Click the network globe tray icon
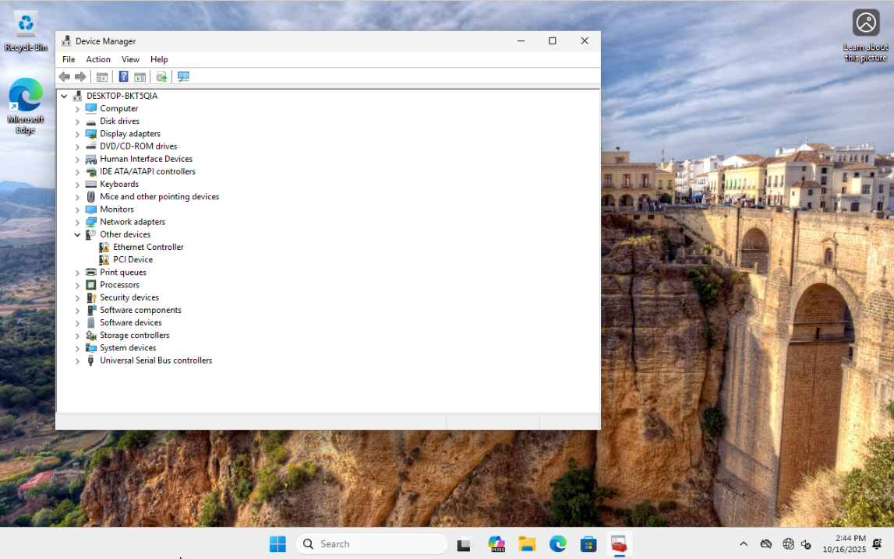Image resolution: width=894 pixels, height=559 pixels. click(788, 544)
